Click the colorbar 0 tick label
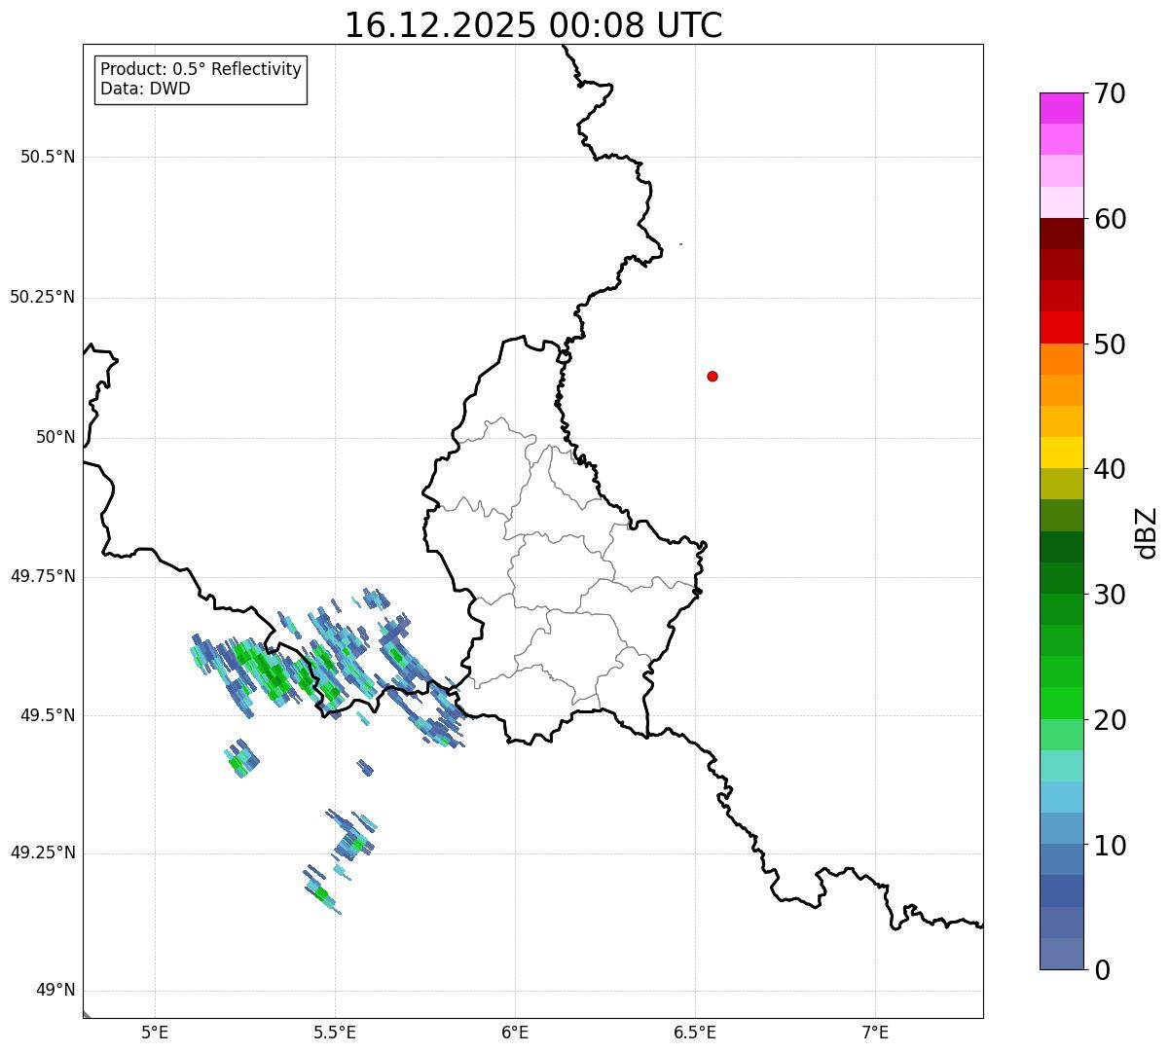 pyautogui.click(x=1102, y=970)
